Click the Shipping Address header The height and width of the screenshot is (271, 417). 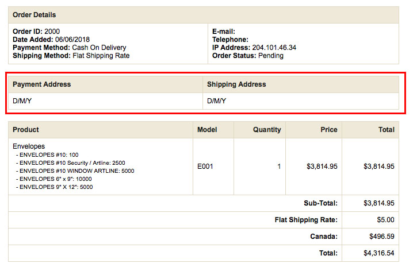click(236, 84)
